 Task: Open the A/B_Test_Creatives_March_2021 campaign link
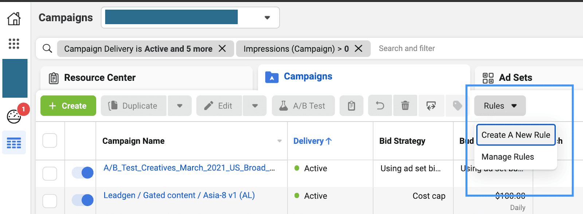[189, 168]
